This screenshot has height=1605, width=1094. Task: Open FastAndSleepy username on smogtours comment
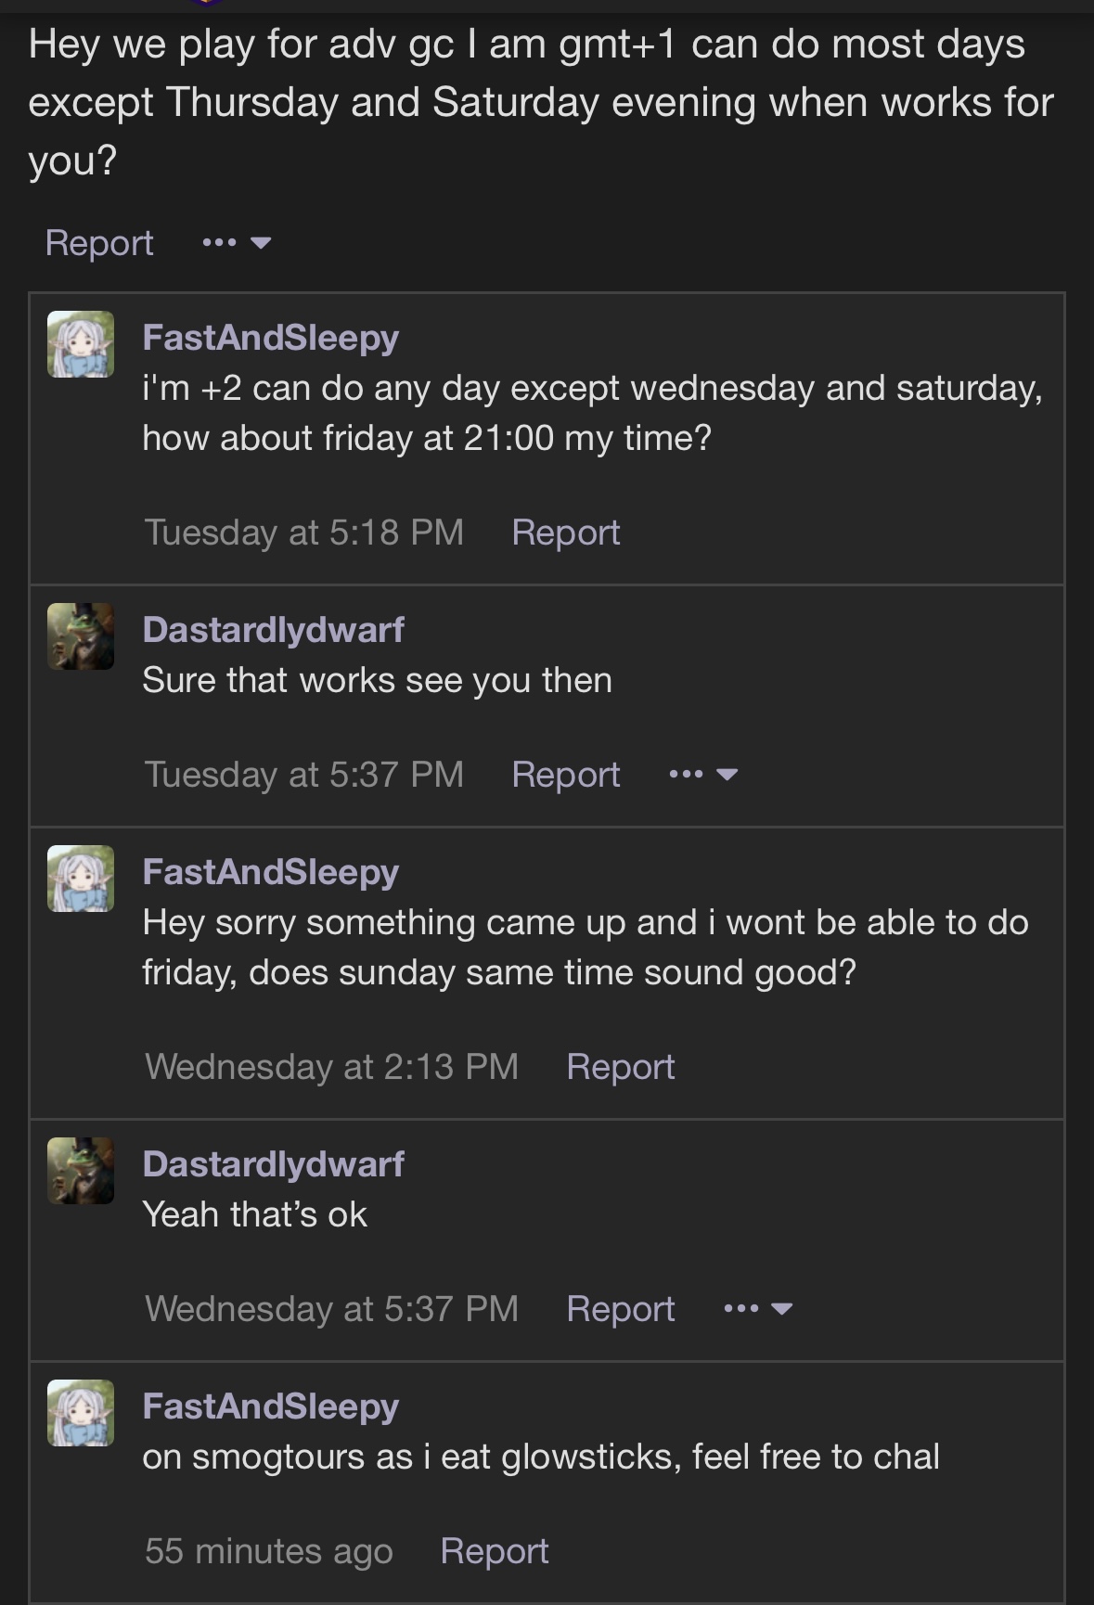click(270, 1406)
